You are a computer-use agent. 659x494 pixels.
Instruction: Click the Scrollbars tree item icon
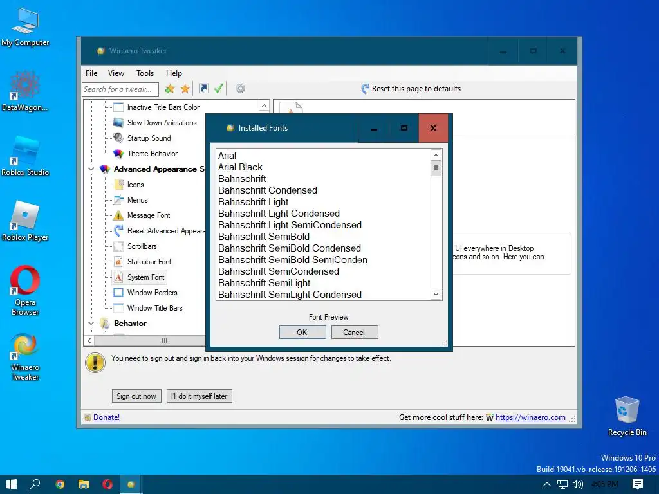pyautogui.click(x=118, y=246)
